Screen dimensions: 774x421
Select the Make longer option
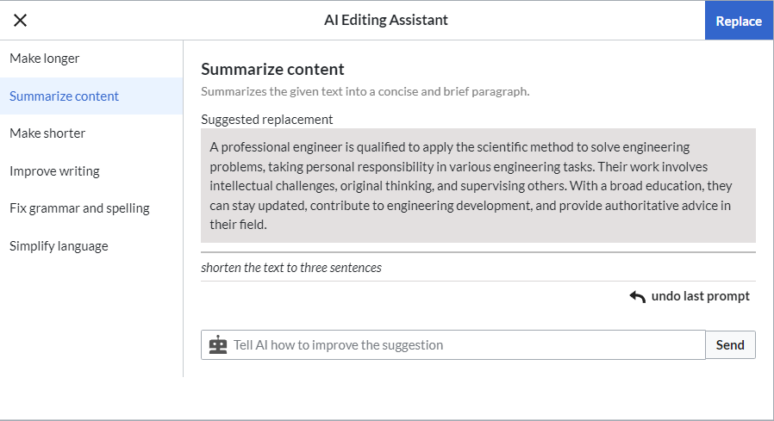pyautogui.click(x=91, y=59)
